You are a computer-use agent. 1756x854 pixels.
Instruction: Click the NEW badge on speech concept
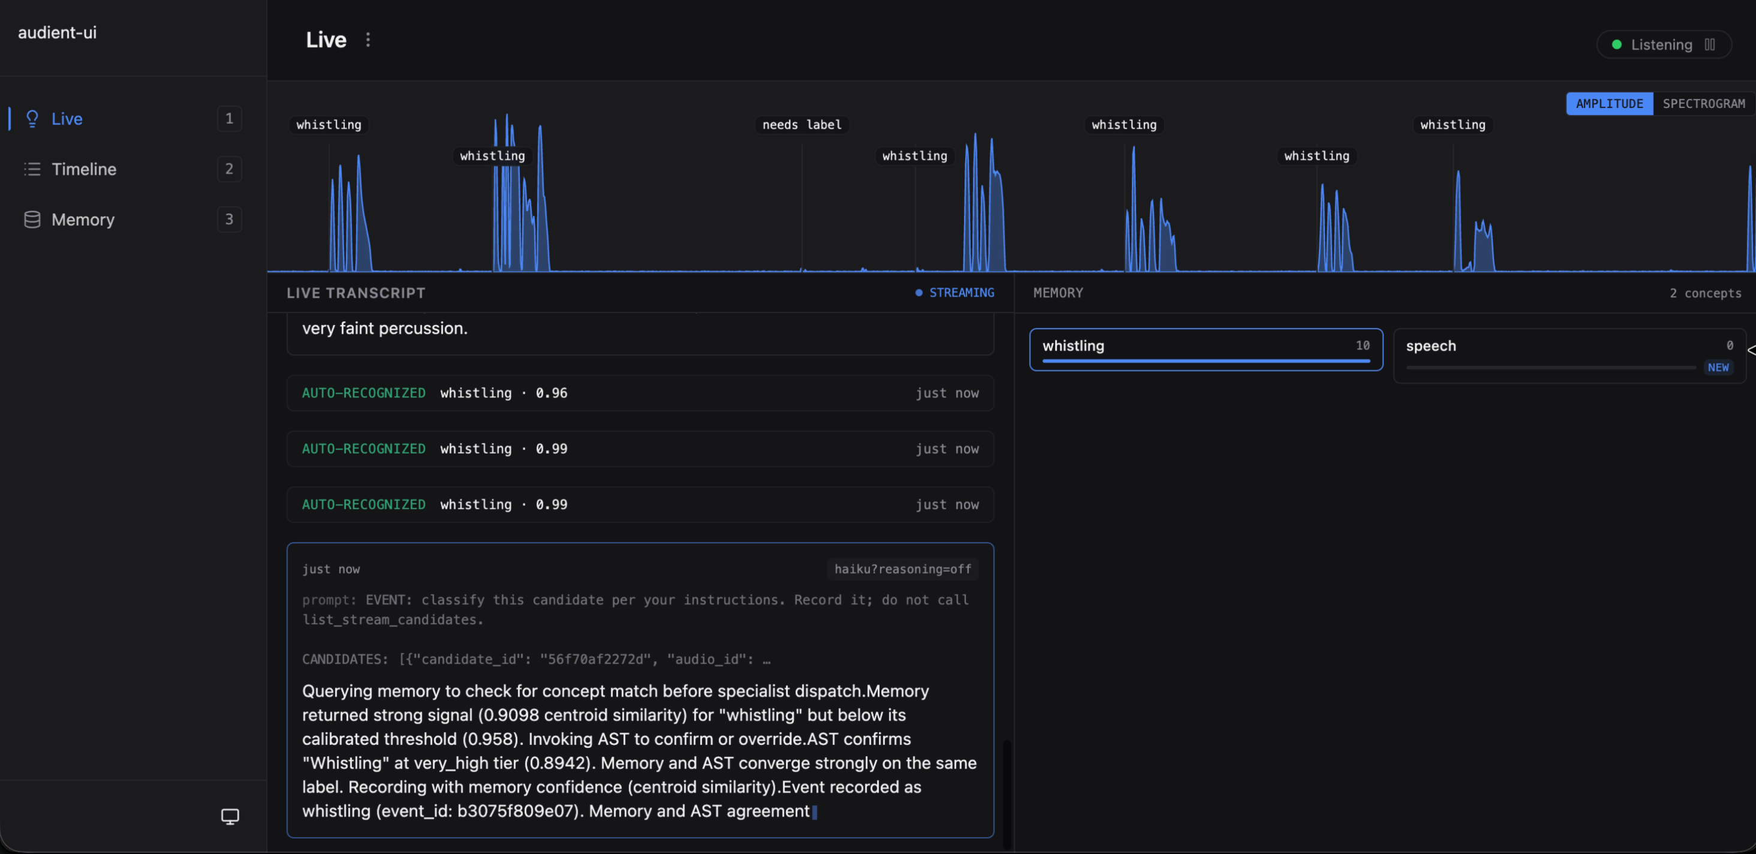pyautogui.click(x=1718, y=368)
